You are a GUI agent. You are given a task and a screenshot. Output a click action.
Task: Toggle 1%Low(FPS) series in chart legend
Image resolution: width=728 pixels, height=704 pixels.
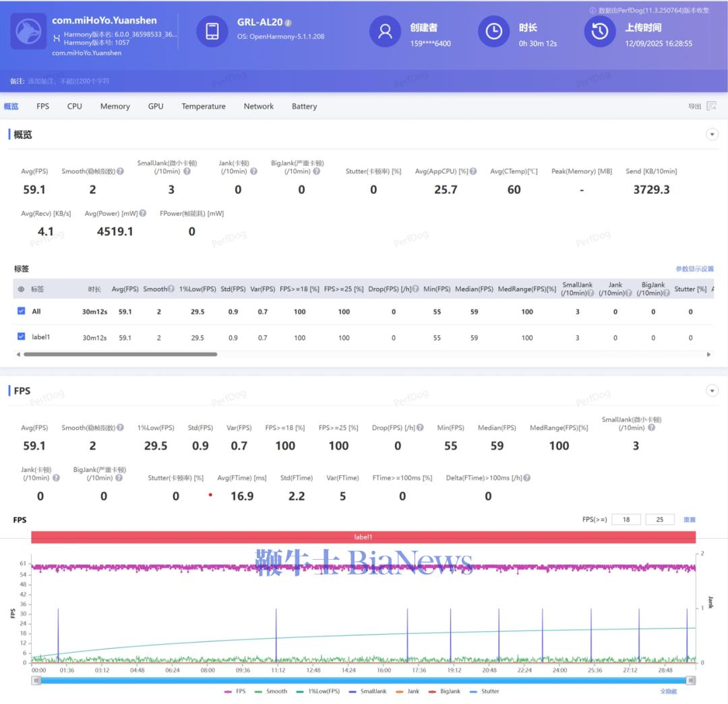click(x=318, y=691)
